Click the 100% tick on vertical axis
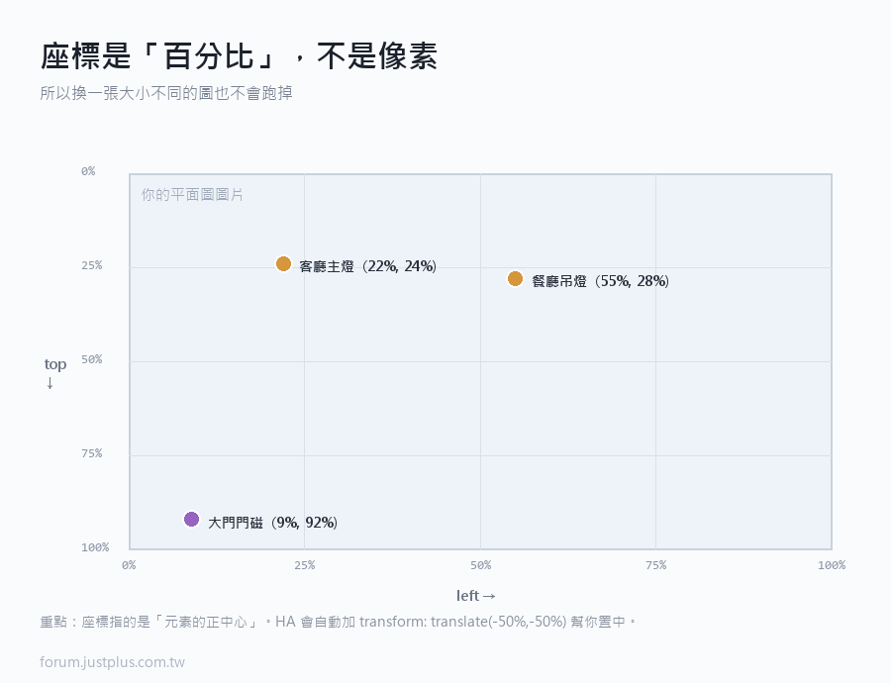This screenshot has width=891, height=683. pyautogui.click(x=95, y=547)
